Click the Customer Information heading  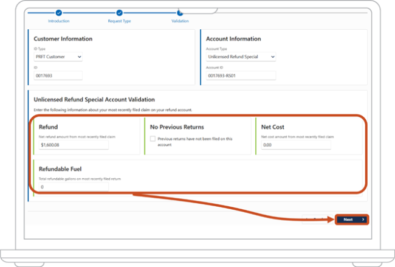point(63,39)
